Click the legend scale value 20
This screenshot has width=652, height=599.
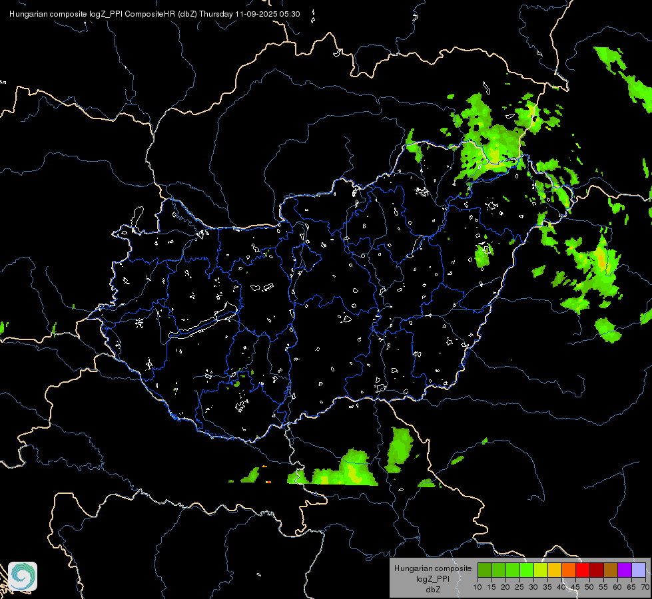pyautogui.click(x=505, y=588)
